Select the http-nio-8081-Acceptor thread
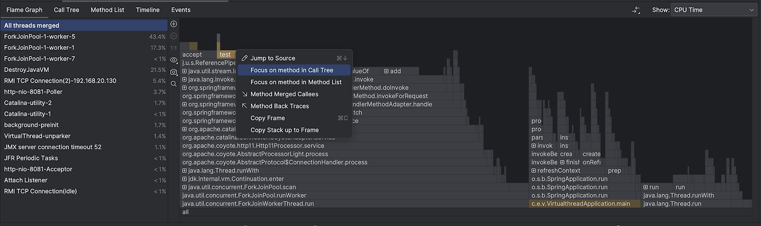The width and height of the screenshot is (761, 226). click(84, 169)
